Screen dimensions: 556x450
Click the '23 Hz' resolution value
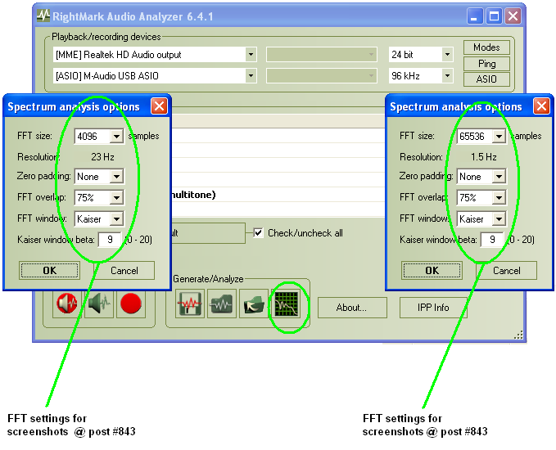point(102,157)
